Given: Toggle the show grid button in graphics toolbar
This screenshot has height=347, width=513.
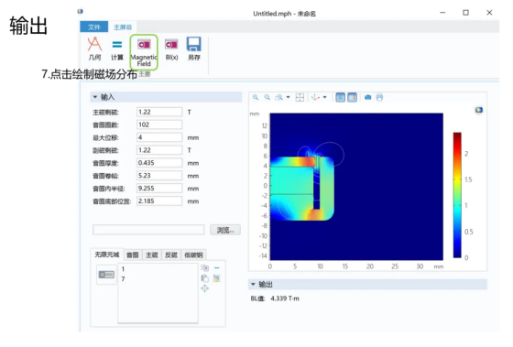Looking at the screenshot, I should (x=340, y=97).
